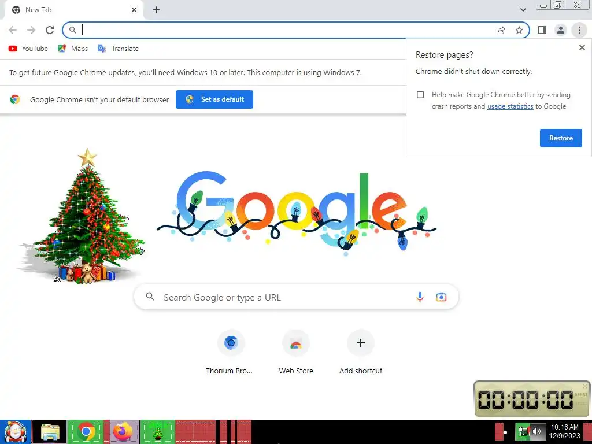Open File Explorer from taskbar
This screenshot has width=592, height=444.
[x=50, y=432]
